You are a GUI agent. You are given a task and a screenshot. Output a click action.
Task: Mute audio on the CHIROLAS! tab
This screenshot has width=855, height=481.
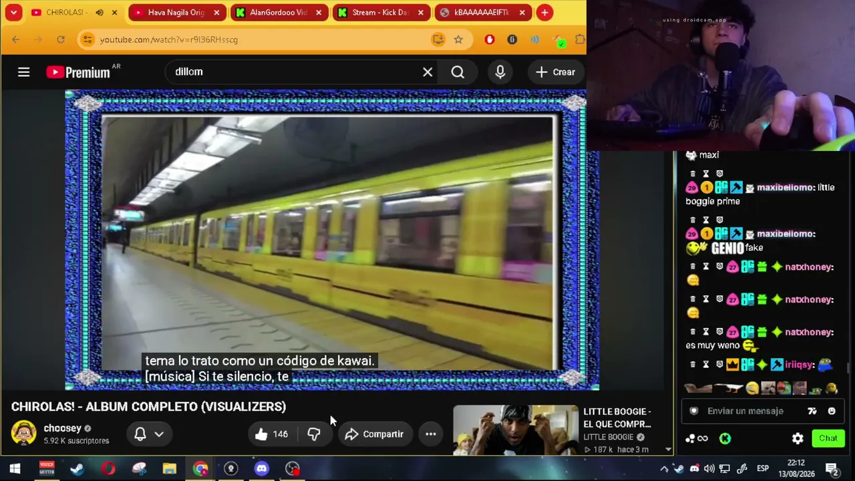point(100,13)
